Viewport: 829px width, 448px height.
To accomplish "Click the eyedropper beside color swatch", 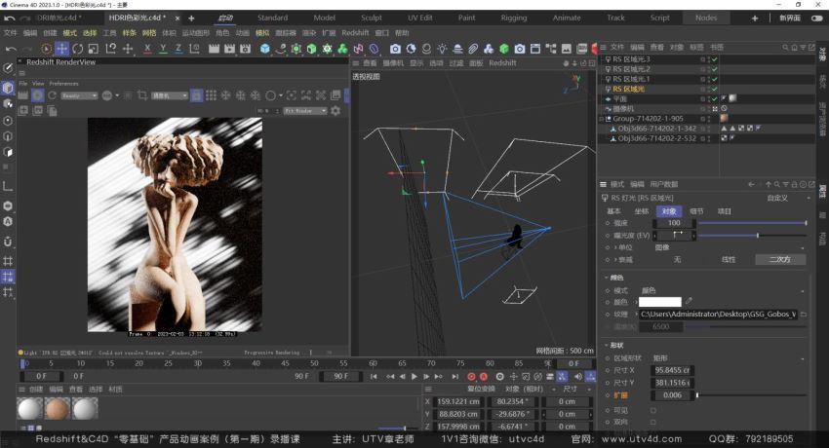I will coord(689,301).
